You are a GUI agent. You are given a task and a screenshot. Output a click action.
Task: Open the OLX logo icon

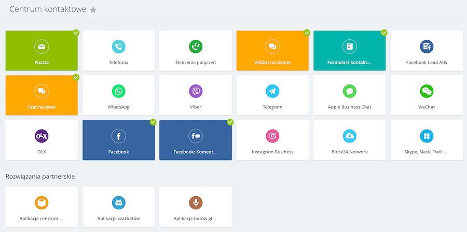(x=42, y=136)
